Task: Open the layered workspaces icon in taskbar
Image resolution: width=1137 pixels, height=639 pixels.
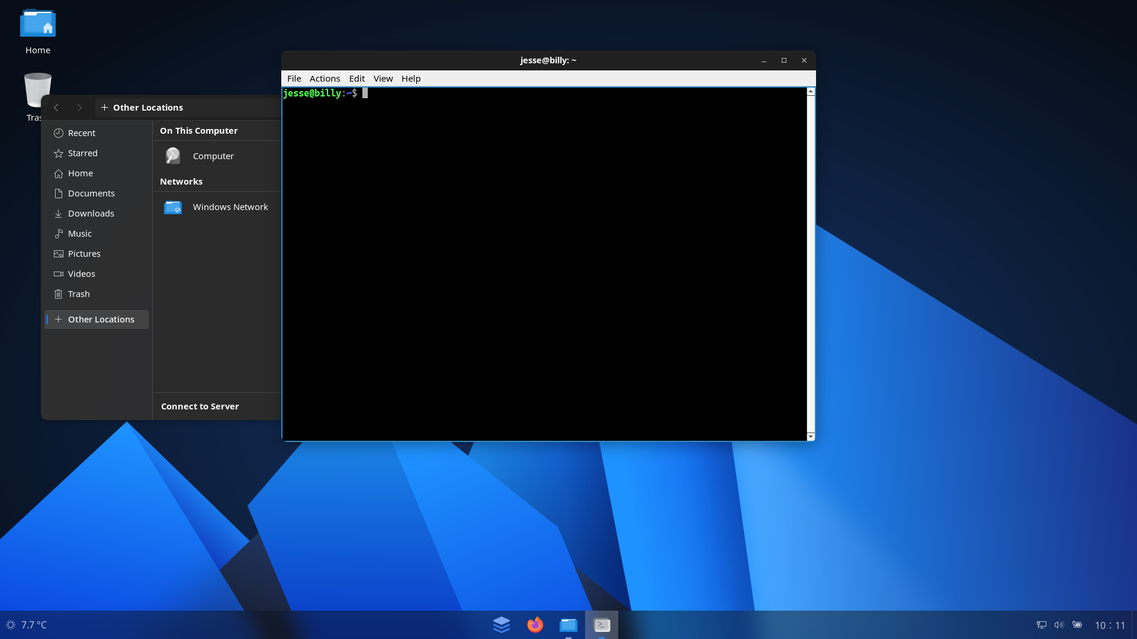Action: (x=502, y=625)
